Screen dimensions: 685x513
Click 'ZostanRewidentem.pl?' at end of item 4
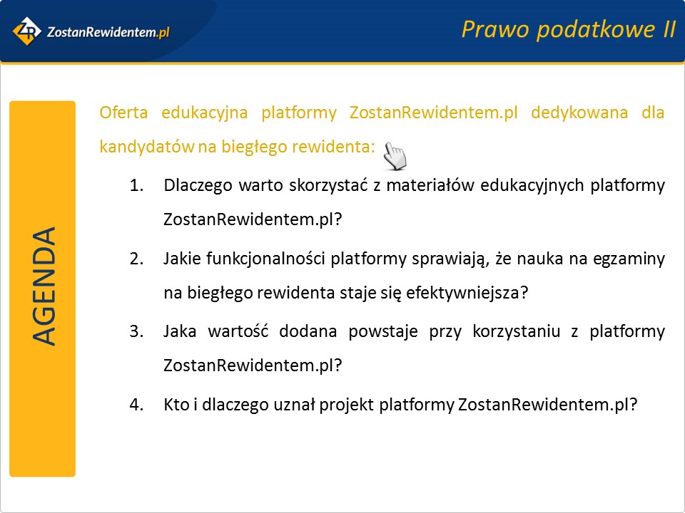(x=547, y=404)
